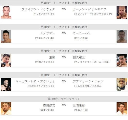Click the 第4試合 match header bar
The width and height of the screenshot is (128, 120).
tap(64, 3)
